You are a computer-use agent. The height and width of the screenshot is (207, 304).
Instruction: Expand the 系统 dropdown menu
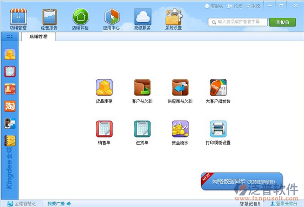coord(253,6)
